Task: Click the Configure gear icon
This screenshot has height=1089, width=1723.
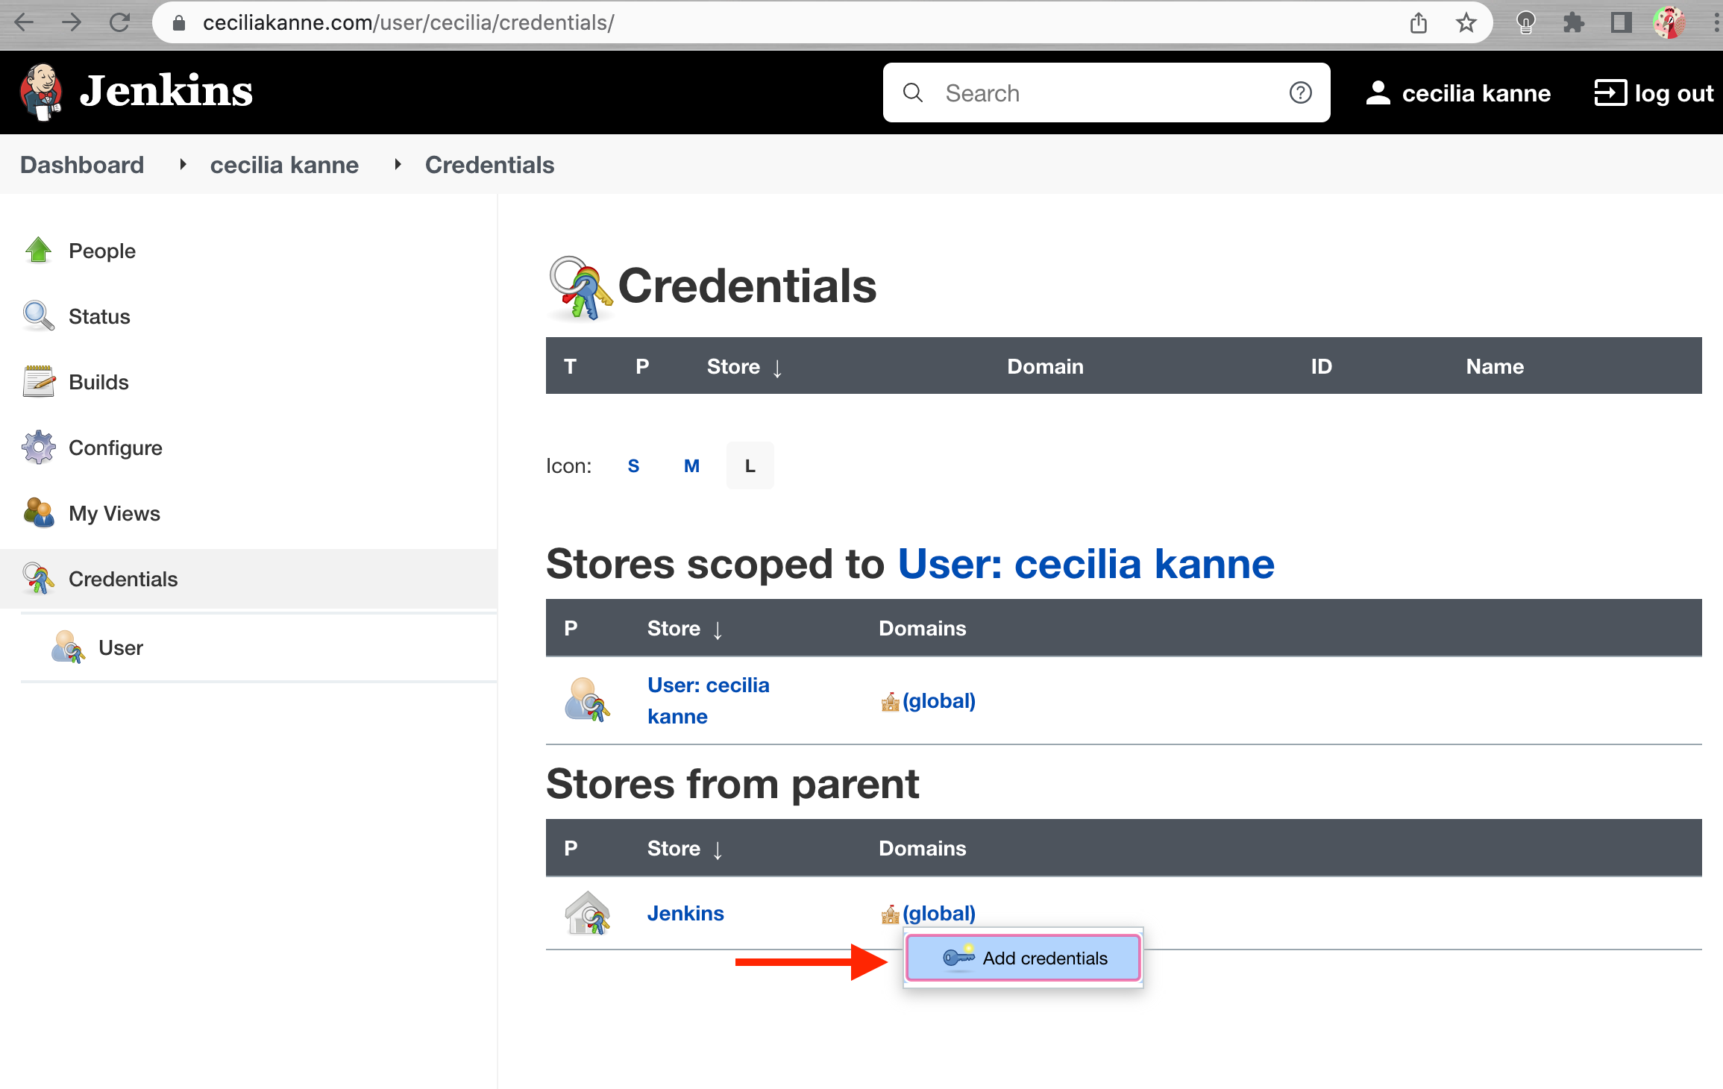Action: 38,448
